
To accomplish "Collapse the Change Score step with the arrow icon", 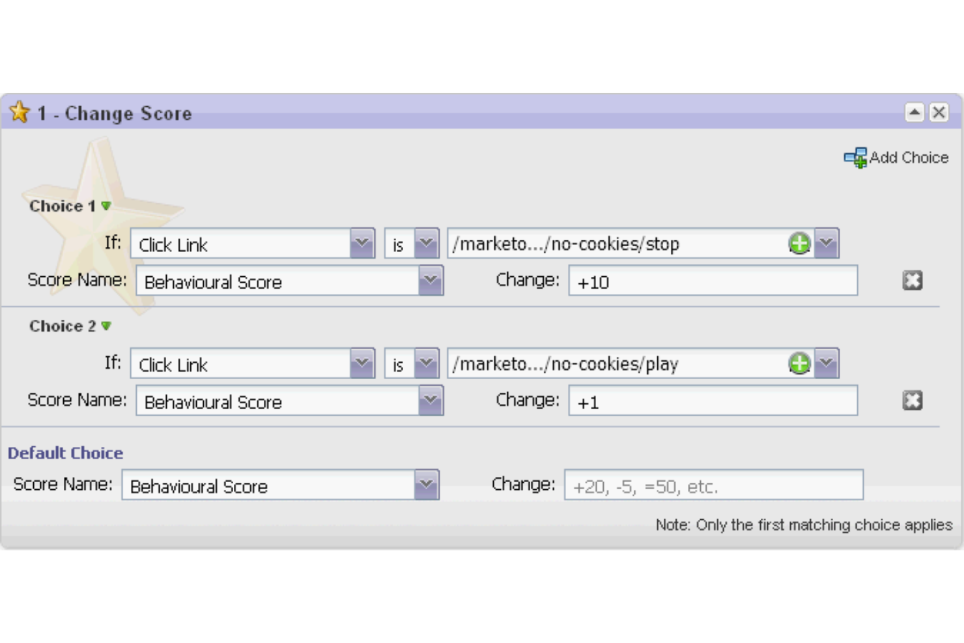I will point(915,112).
